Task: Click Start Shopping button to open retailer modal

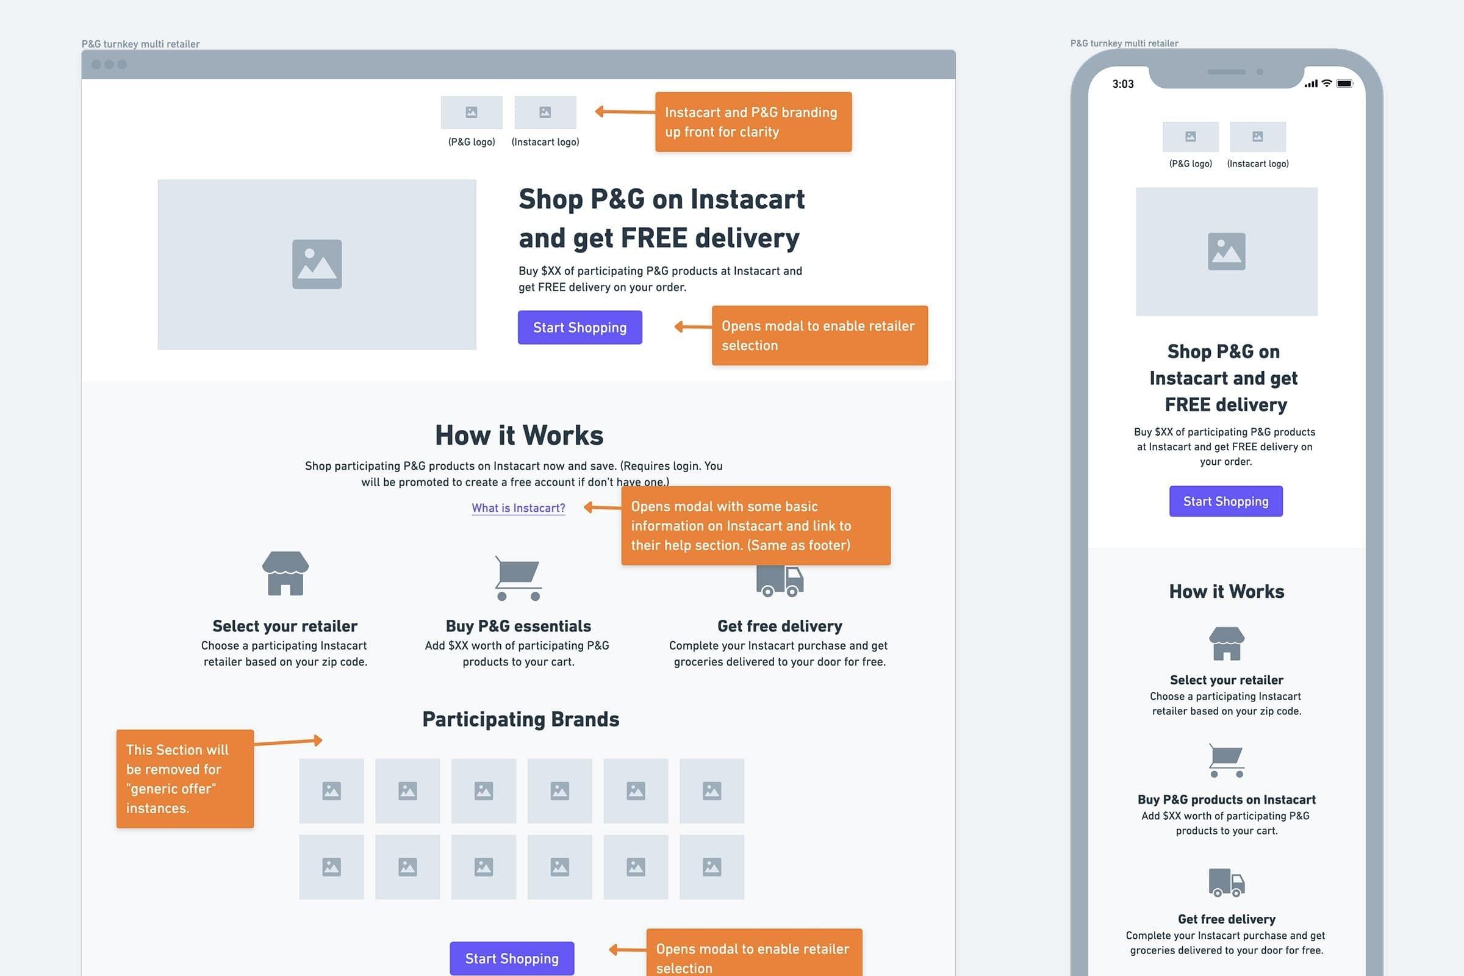Action: pyautogui.click(x=581, y=327)
